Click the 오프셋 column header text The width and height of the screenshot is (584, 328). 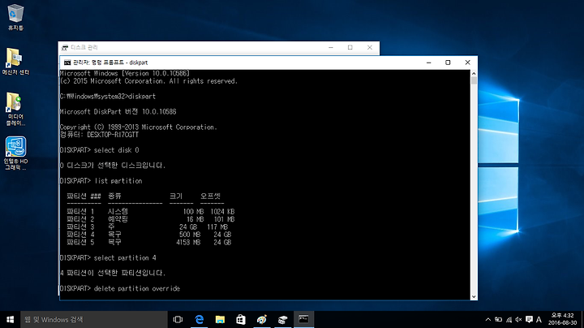tap(210, 196)
